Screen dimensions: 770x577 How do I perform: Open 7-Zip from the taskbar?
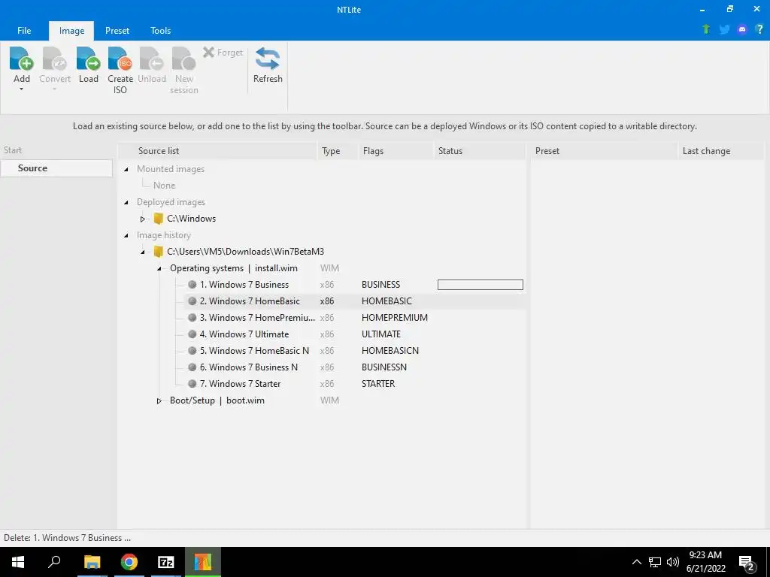point(166,562)
